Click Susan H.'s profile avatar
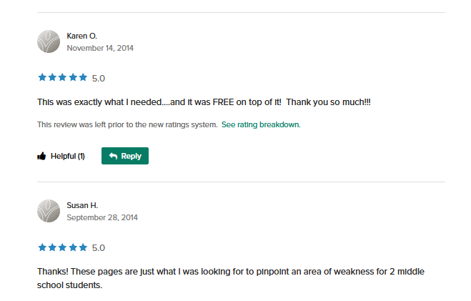This screenshot has height=301, width=471. point(48,211)
